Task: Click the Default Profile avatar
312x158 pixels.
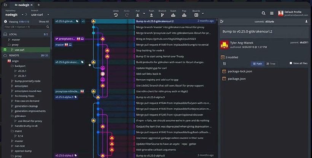Action: 280,13
